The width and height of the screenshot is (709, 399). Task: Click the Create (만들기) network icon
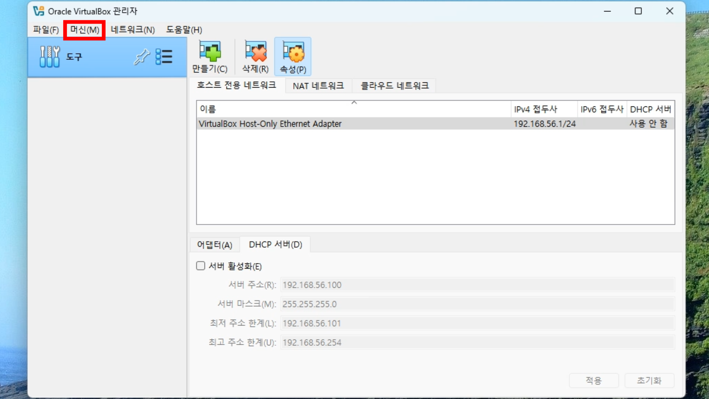[210, 57]
